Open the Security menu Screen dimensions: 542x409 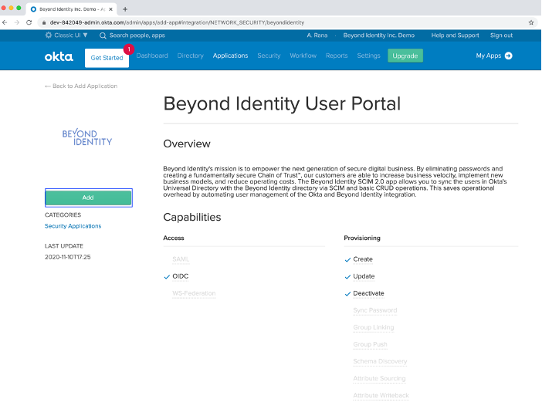click(269, 56)
